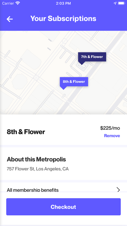
Task: Tap the widest gray diagonal street on map
Action: pos(92,72)
